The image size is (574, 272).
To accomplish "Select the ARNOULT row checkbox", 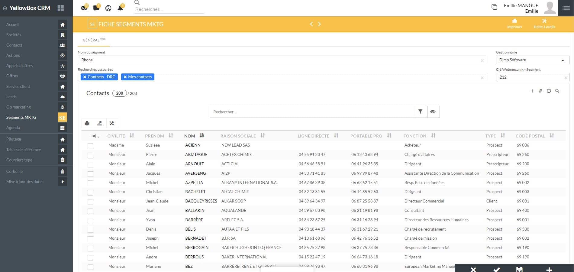I will [90, 165].
